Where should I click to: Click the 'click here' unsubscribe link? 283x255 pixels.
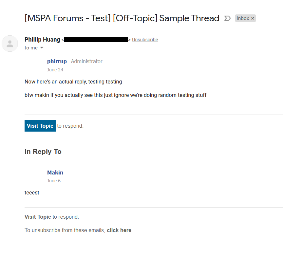pos(119,230)
